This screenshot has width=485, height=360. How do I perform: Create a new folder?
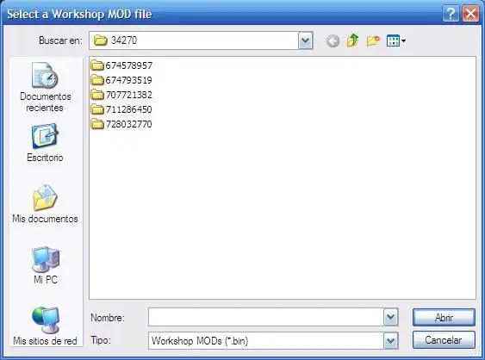[373, 40]
